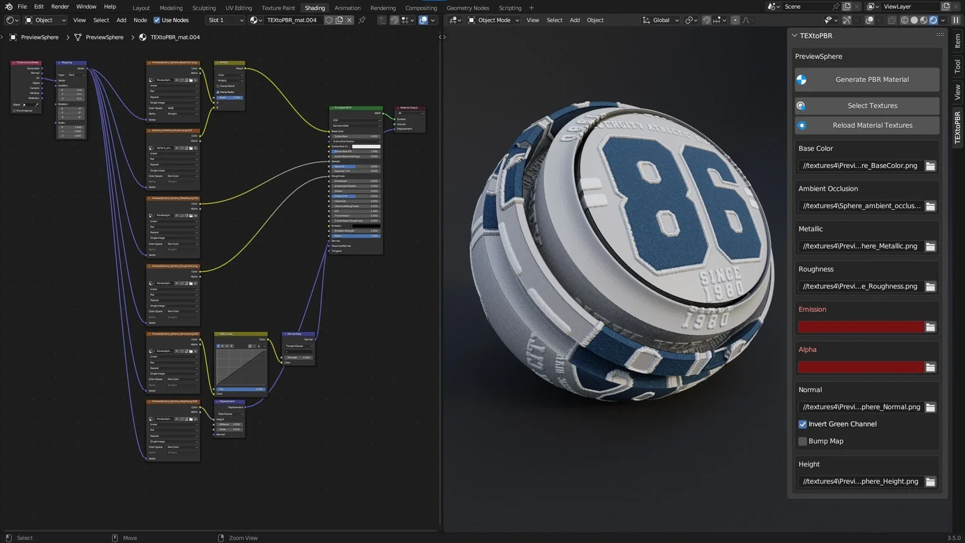Open the Global transform orientation dropdown
965x543 pixels.
pos(661,20)
